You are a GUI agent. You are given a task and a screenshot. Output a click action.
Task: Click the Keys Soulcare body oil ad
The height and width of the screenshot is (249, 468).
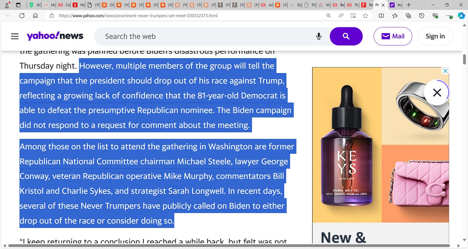347,145
